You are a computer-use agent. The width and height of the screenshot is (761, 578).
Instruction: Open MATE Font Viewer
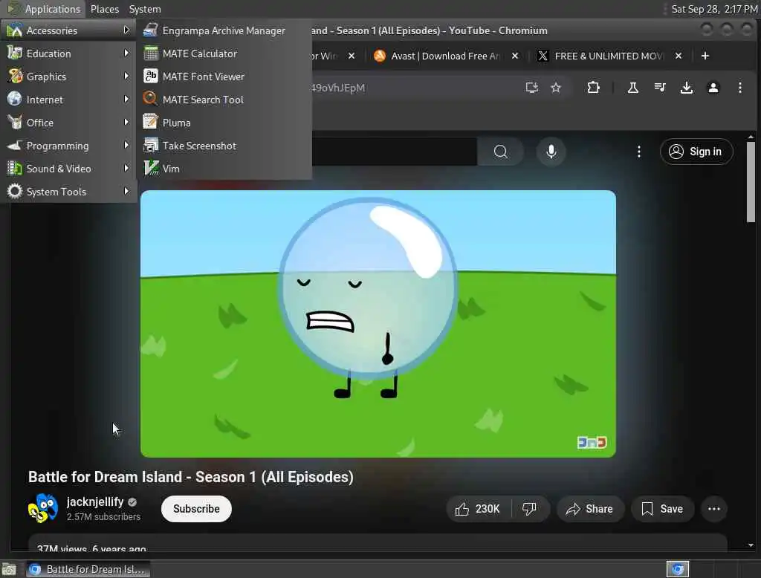click(x=224, y=77)
